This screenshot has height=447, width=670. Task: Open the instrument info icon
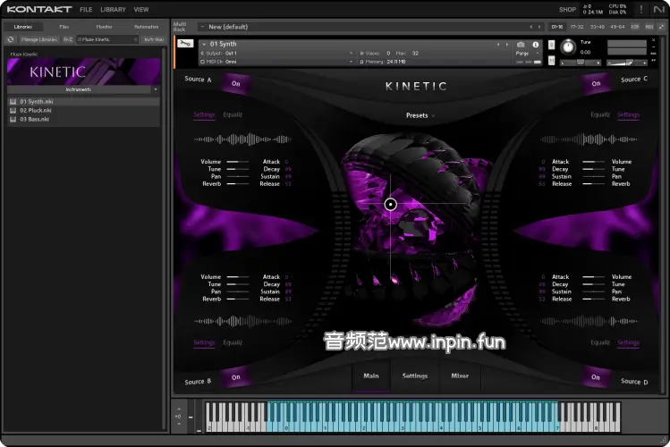coord(536,44)
